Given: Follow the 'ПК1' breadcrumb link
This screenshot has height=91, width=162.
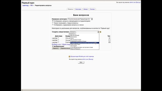Looking at the screenshot, I should coord(32,6).
